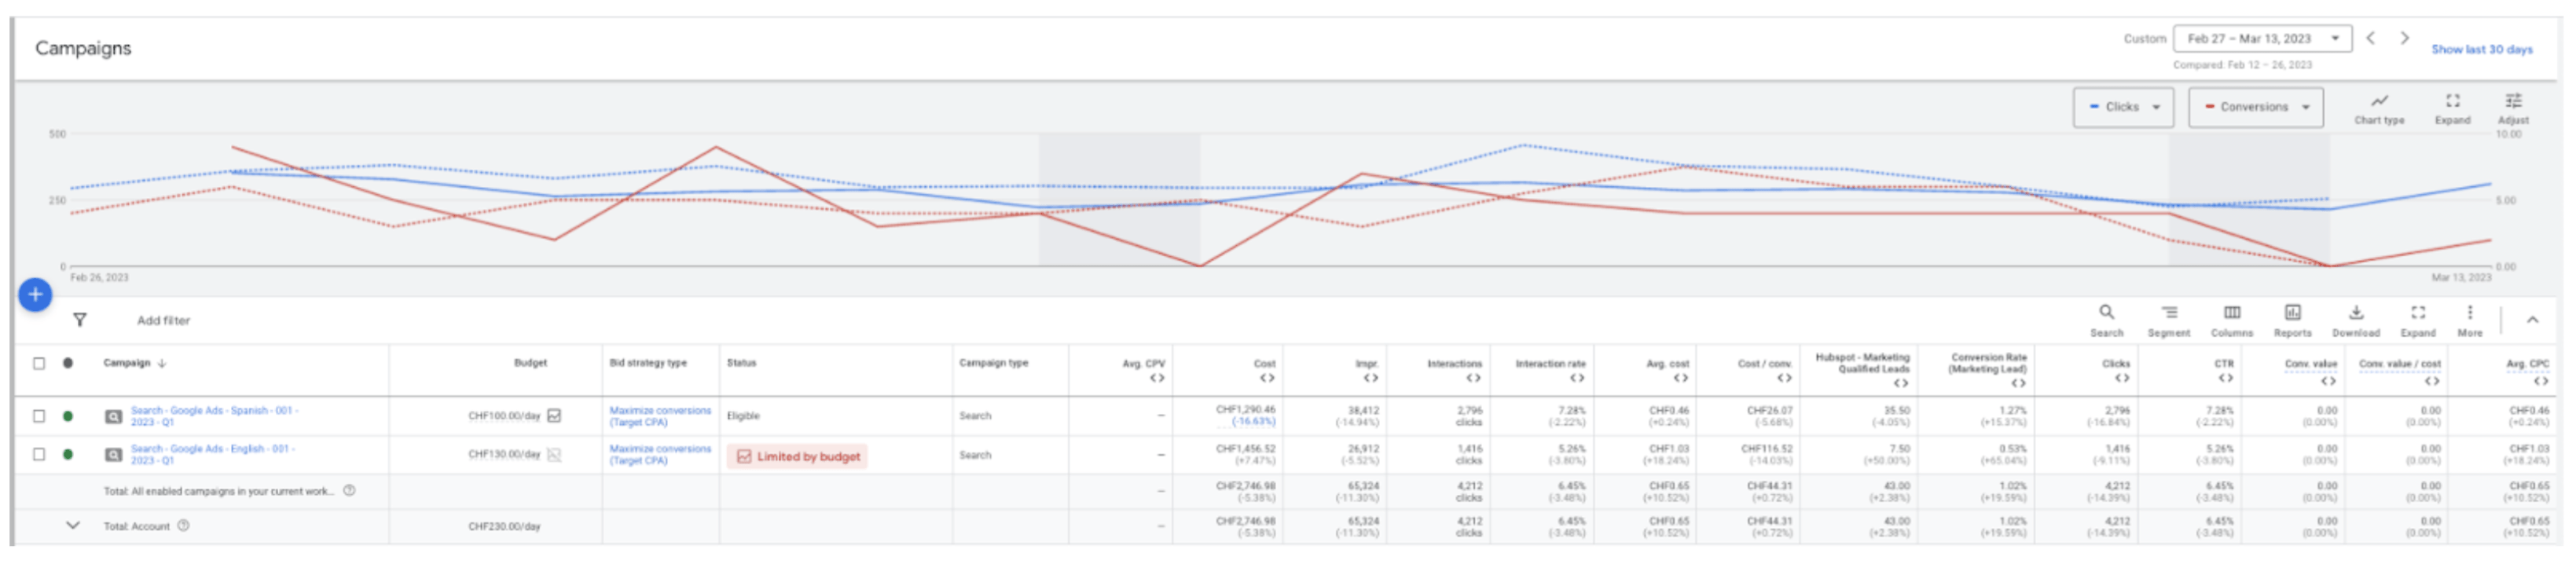Click the blue plus create button
The width and height of the screenshot is (2576, 564).
[x=35, y=294]
